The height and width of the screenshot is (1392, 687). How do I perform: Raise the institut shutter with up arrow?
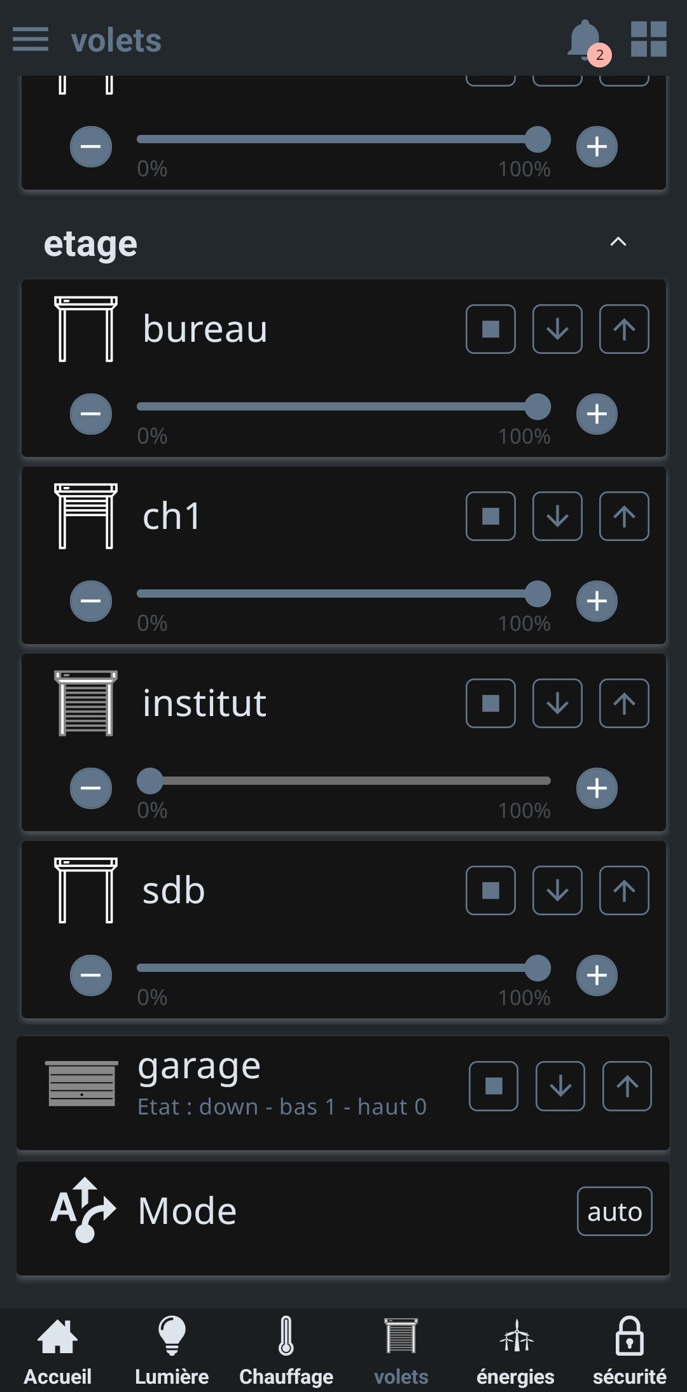[x=624, y=703]
